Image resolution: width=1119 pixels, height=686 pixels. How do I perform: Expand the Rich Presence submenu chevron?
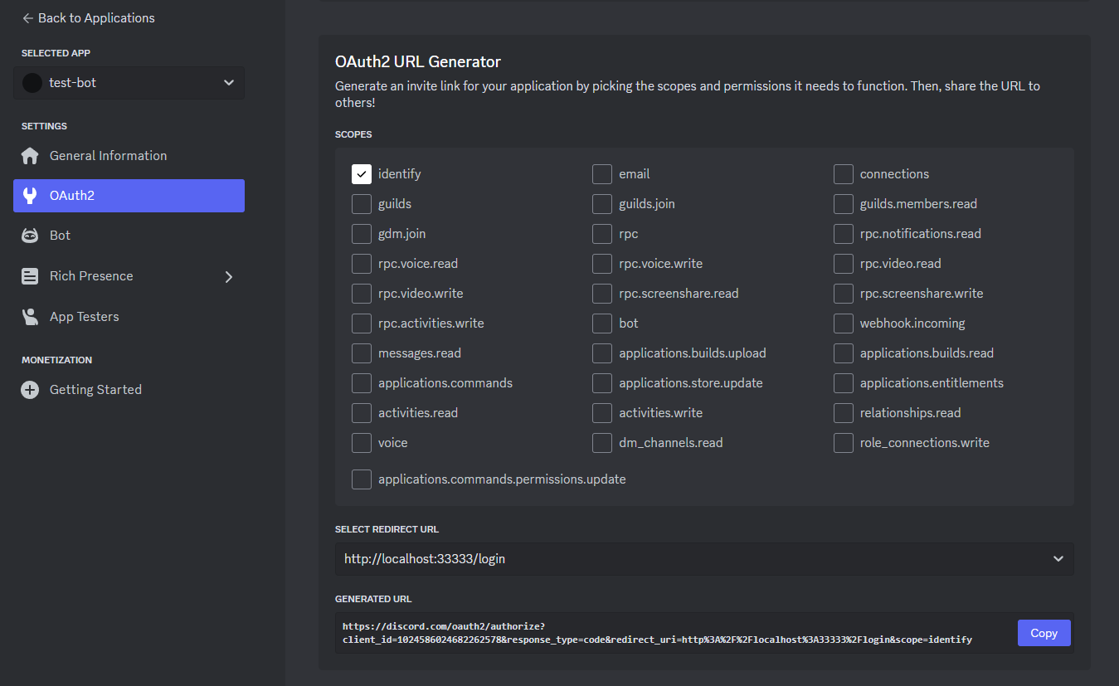(x=229, y=277)
